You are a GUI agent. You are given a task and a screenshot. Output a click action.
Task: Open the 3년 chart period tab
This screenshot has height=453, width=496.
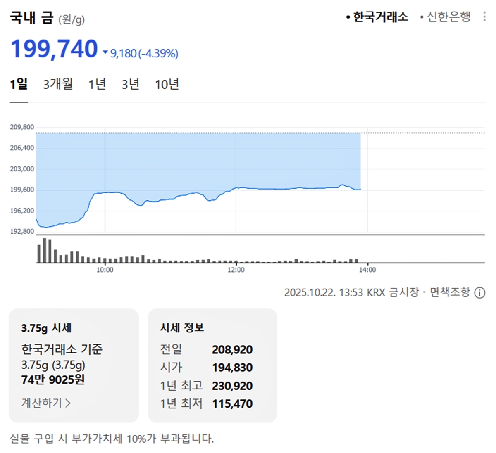(x=130, y=84)
